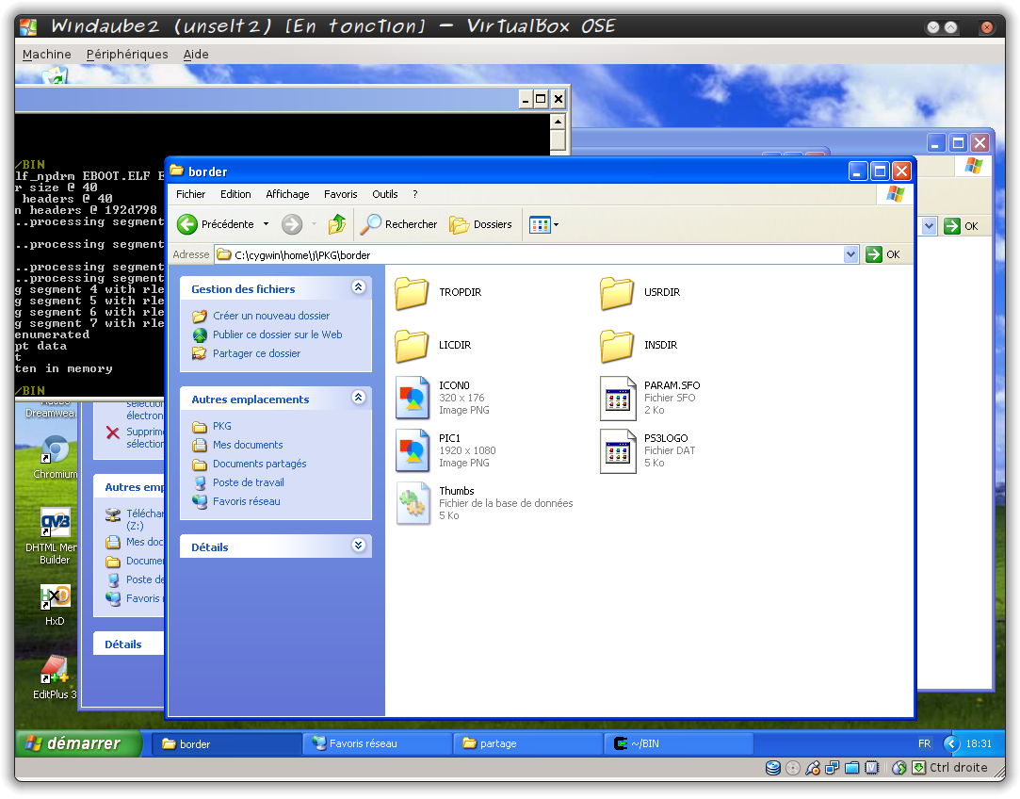1020x799 pixels.
Task: Open the address bar dropdown arrow
Action: point(851,254)
